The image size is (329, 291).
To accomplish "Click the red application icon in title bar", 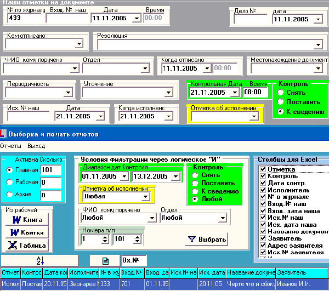I will (3, 133).
